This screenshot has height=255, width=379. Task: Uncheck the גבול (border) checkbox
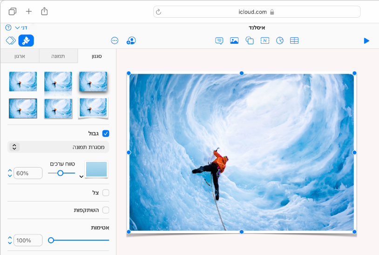[106, 134]
